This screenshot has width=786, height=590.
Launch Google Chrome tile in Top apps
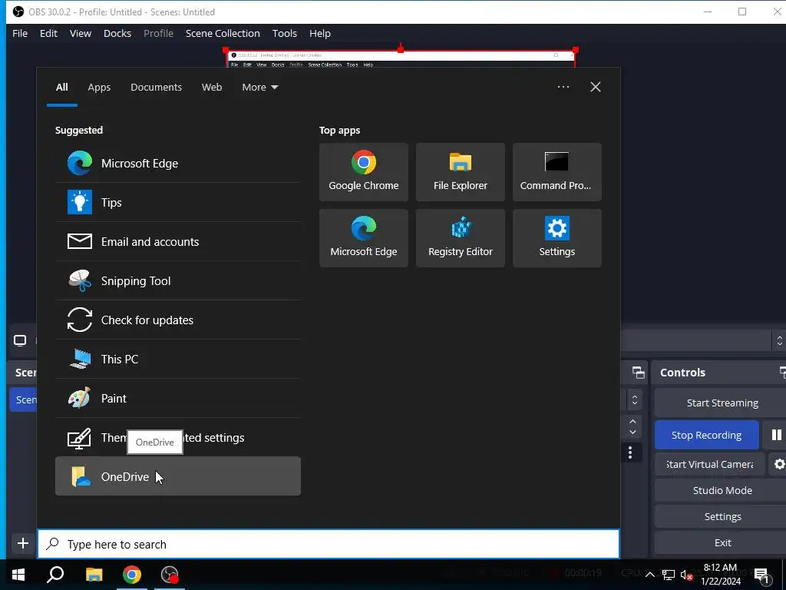363,172
